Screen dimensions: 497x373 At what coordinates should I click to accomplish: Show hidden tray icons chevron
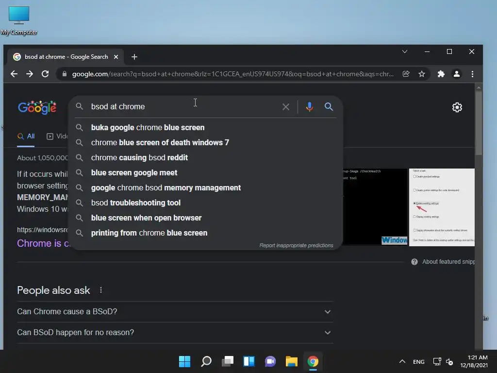click(x=402, y=361)
